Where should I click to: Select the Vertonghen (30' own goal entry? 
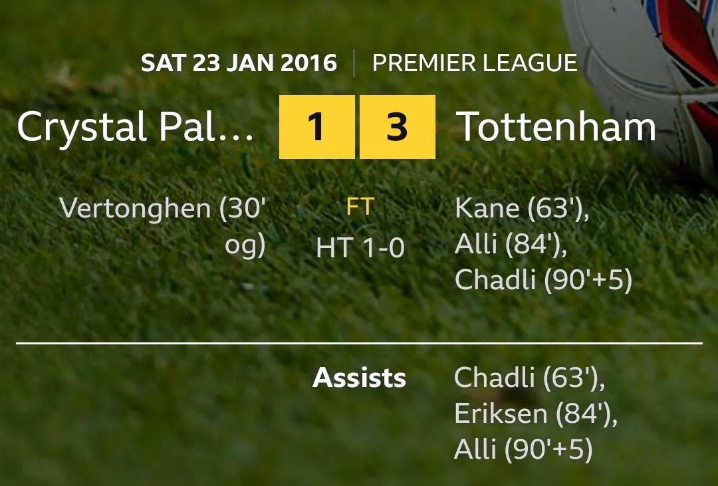click(x=163, y=209)
